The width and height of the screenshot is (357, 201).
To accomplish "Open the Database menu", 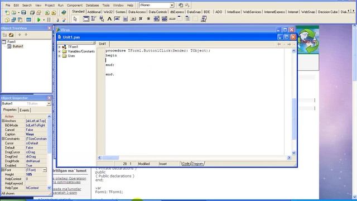I will pos(92,5).
